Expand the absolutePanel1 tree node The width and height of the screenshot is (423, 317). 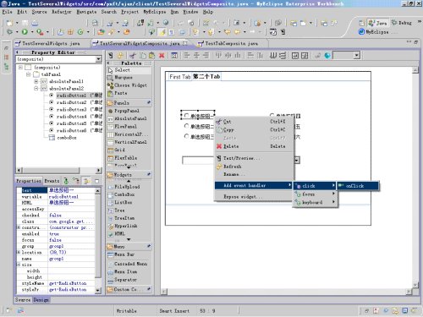[x=36, y=81]
